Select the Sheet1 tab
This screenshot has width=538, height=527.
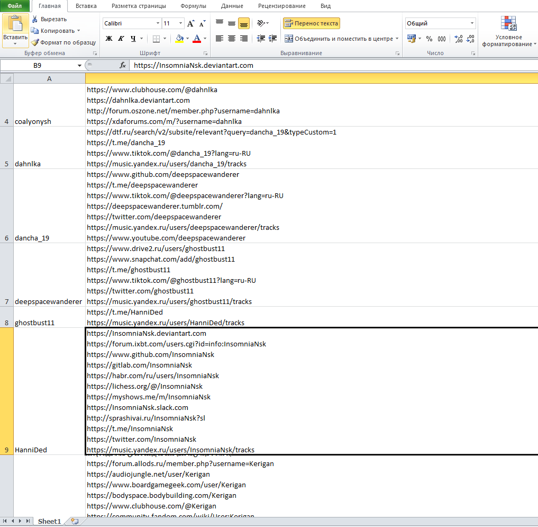click(x=49, y=521)
